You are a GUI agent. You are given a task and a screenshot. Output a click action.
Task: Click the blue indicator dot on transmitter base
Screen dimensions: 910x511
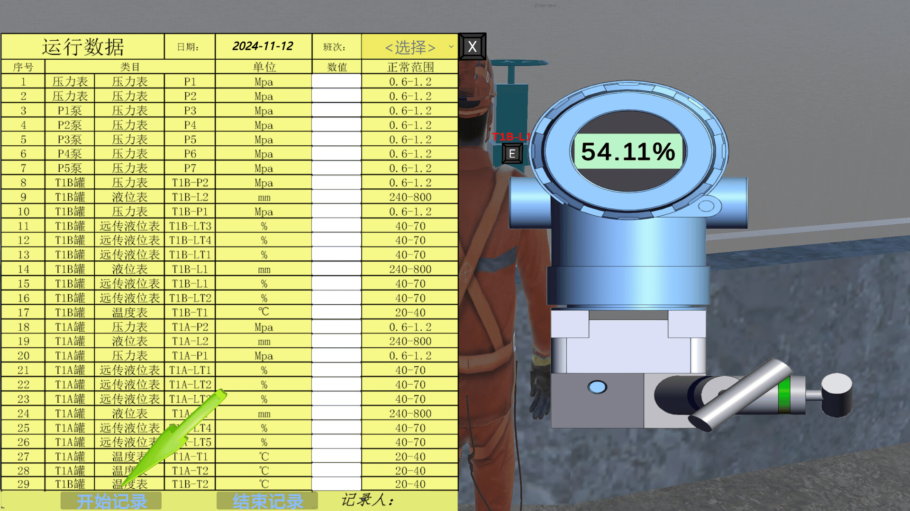pos(597,387)
